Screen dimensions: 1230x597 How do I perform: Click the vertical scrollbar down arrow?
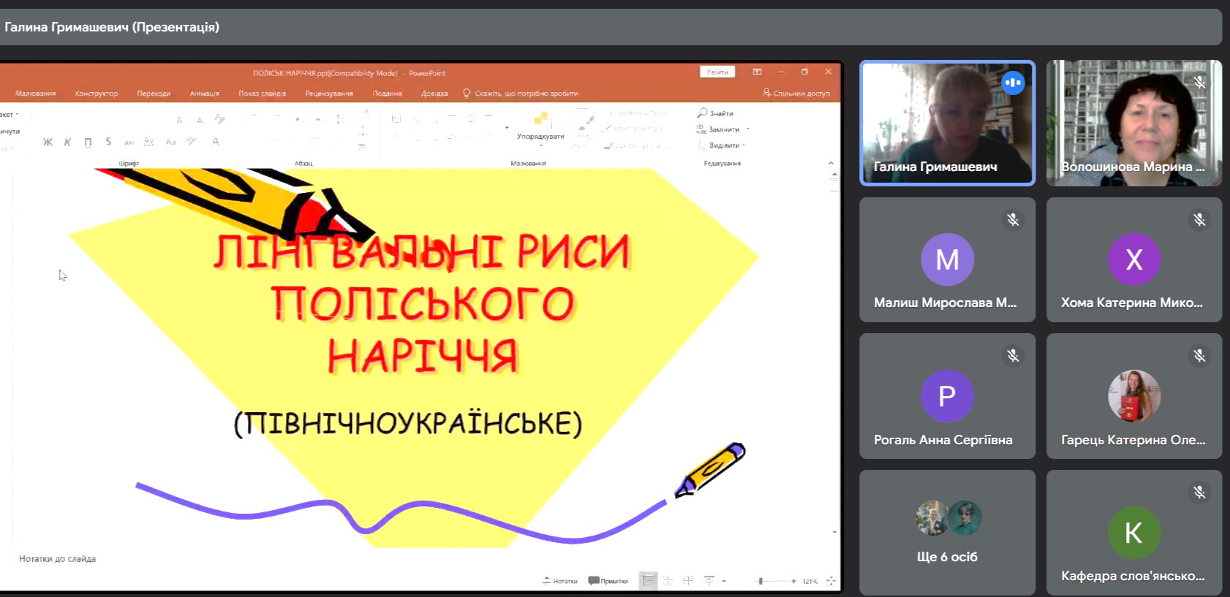click(x=834, y=532)
